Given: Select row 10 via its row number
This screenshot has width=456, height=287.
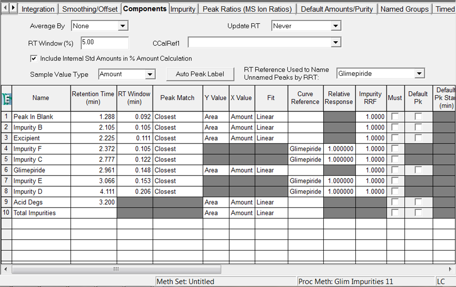Looking at the screenshot, I should click(6, 213).
